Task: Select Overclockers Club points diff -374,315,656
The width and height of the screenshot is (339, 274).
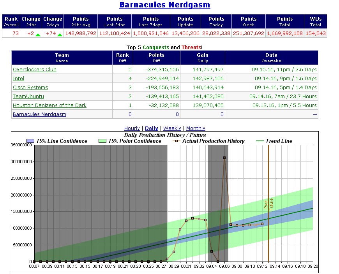Action: (162, 70)
